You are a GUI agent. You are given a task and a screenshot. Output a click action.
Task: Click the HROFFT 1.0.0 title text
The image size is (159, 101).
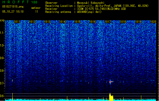click(20, 2)
